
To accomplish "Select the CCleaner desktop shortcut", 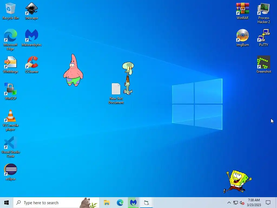I will pos(32,64).
